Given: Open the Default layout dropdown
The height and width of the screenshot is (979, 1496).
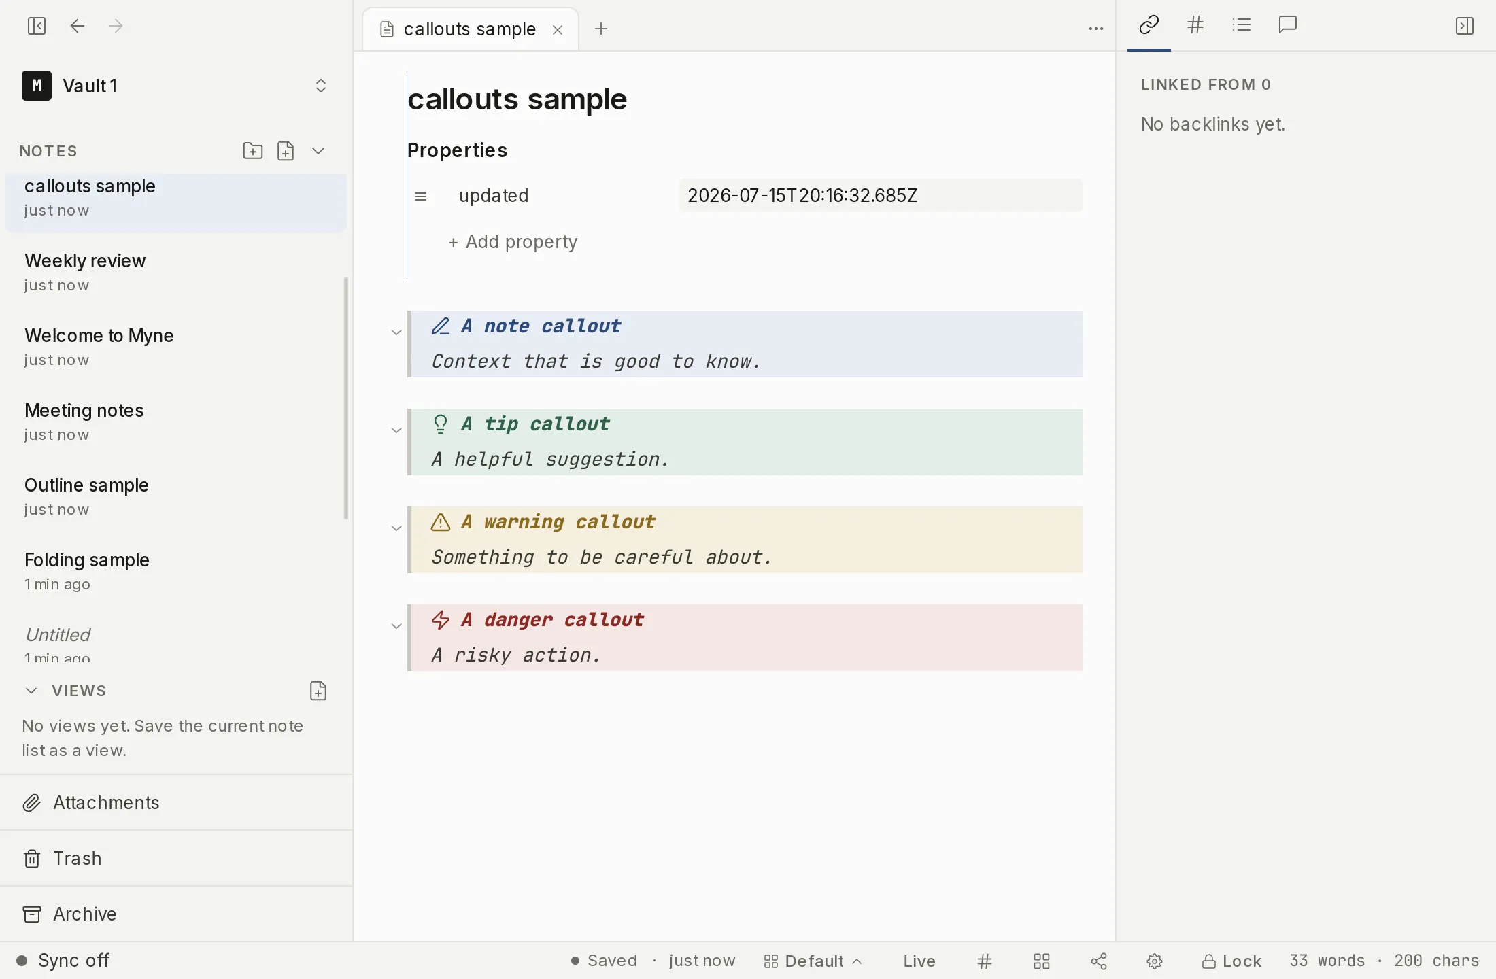Looking at the screenshot, I should tap(813, 961).
